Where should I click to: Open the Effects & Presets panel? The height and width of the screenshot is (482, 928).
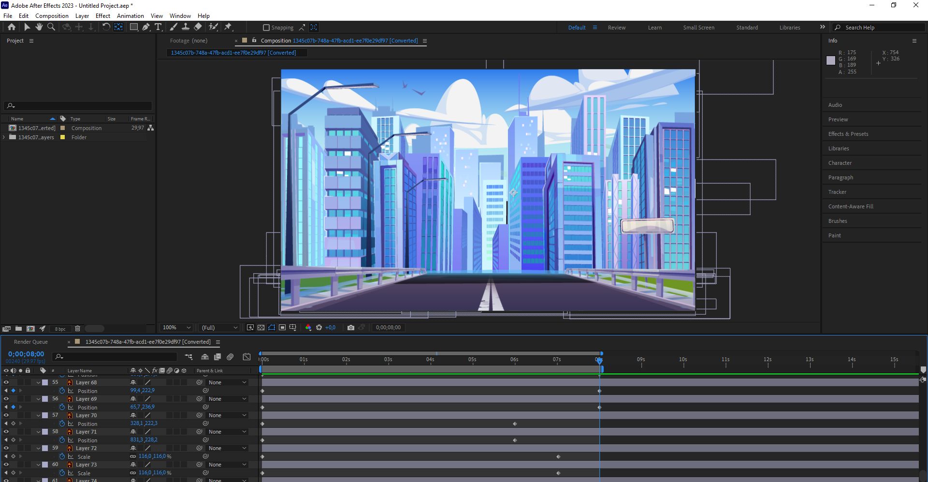click(848, 134)
